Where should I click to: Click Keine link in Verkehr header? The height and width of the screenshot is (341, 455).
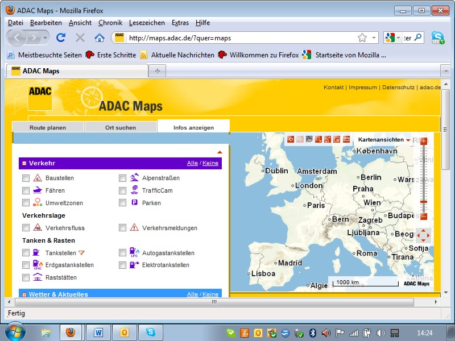[210, 163]
